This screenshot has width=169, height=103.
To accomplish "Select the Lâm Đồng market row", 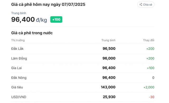I will [x=83, y=58].
